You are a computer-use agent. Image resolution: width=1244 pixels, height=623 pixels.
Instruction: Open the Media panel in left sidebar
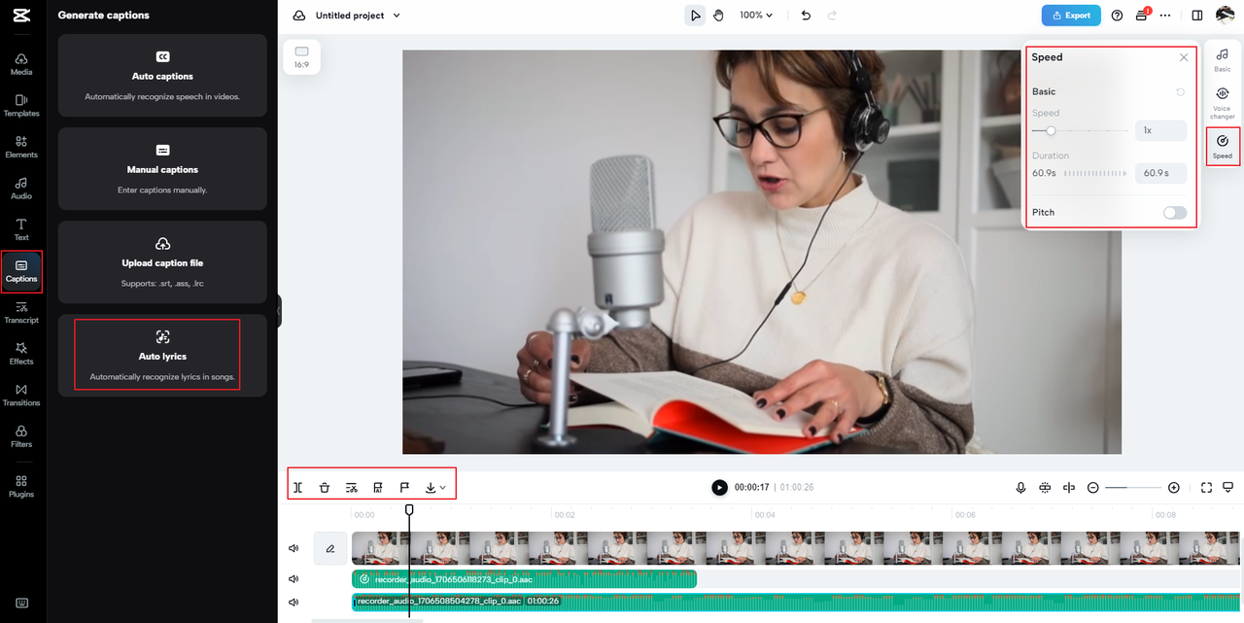click(21, 64)
